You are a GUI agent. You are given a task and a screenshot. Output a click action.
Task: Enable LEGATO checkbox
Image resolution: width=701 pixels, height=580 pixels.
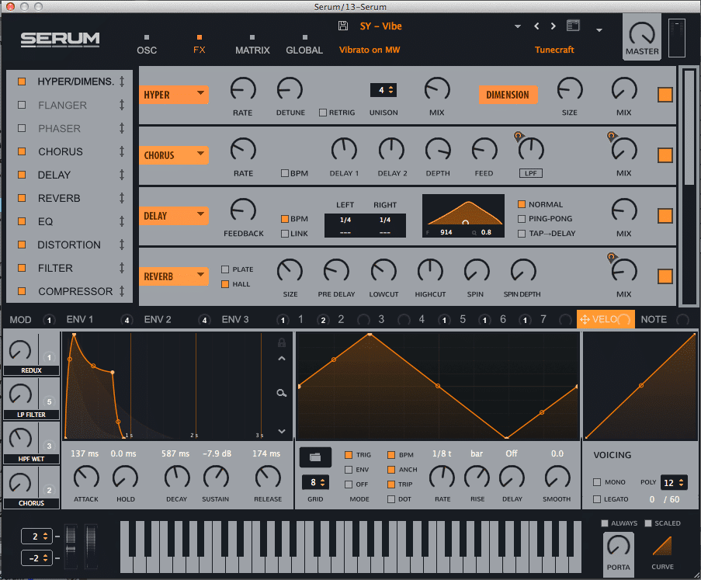tap(596, 499)
